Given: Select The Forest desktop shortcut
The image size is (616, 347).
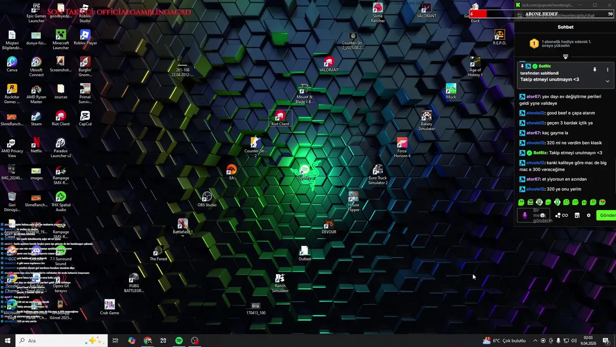Looking at the screenshot, I should (x=158, y=254).
